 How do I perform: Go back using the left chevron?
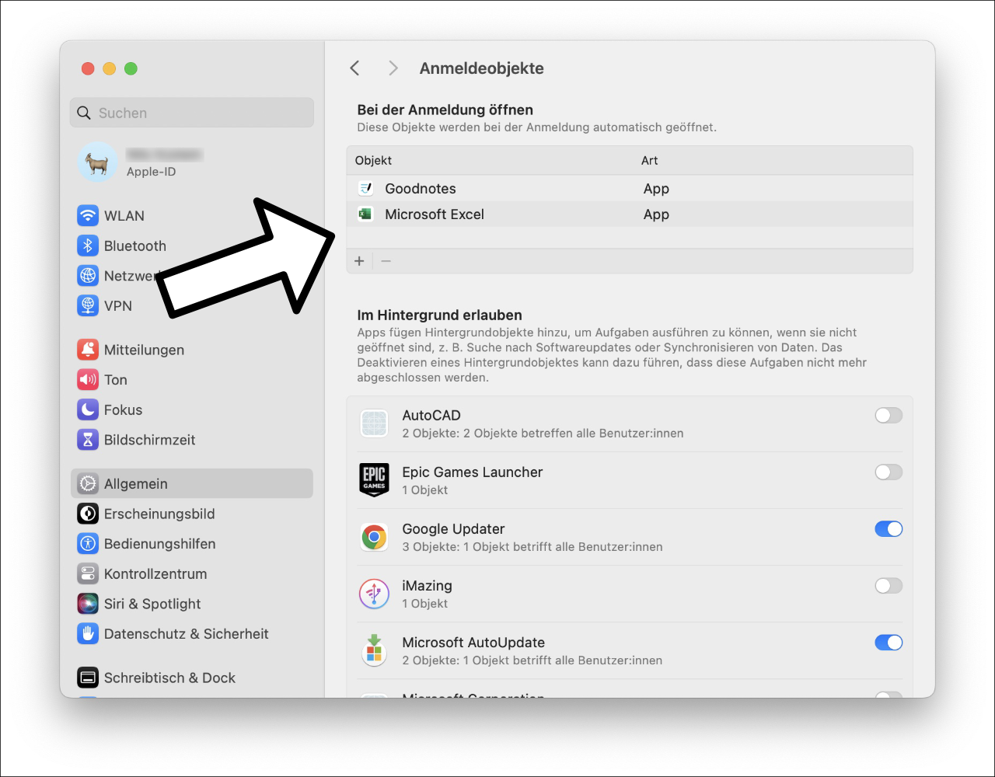click(355, 68)
